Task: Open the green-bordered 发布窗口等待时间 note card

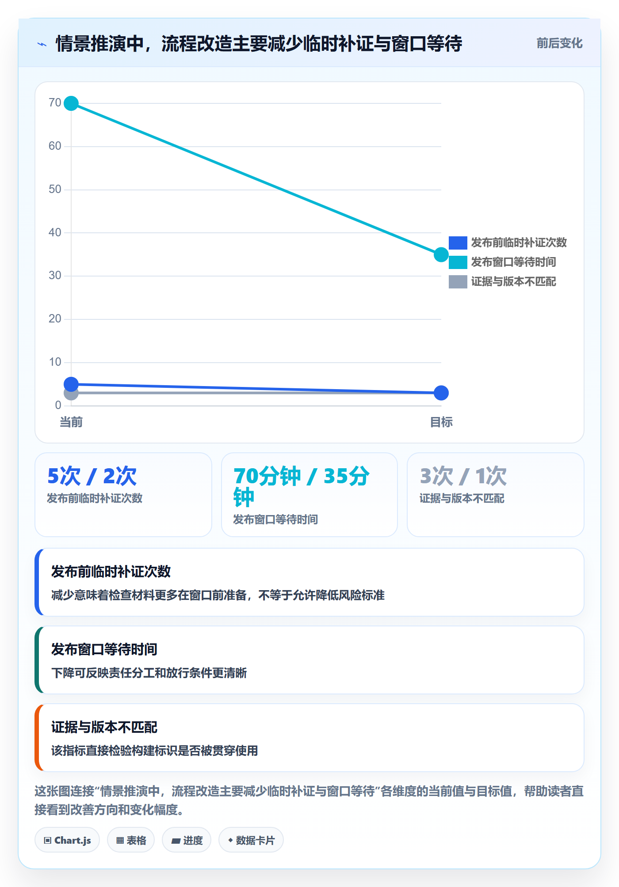Action: click(309, 660)
